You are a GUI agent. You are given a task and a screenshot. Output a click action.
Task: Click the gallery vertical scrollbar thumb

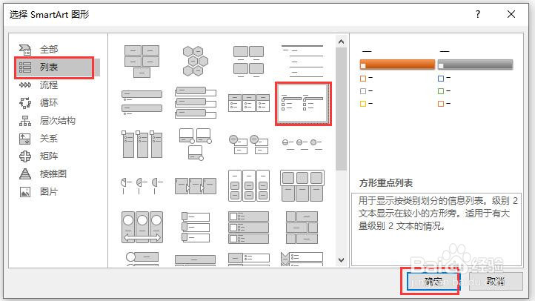tap(341, 108)
